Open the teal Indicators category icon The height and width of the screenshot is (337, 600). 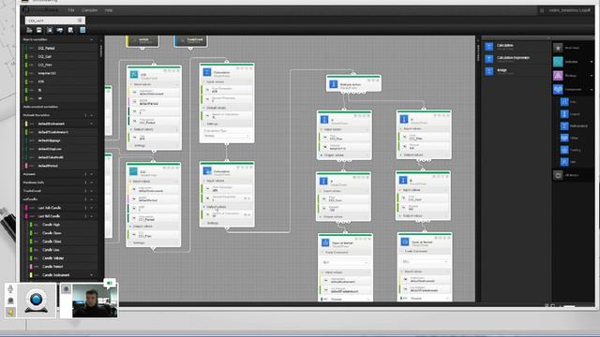[x=559, y=62]
